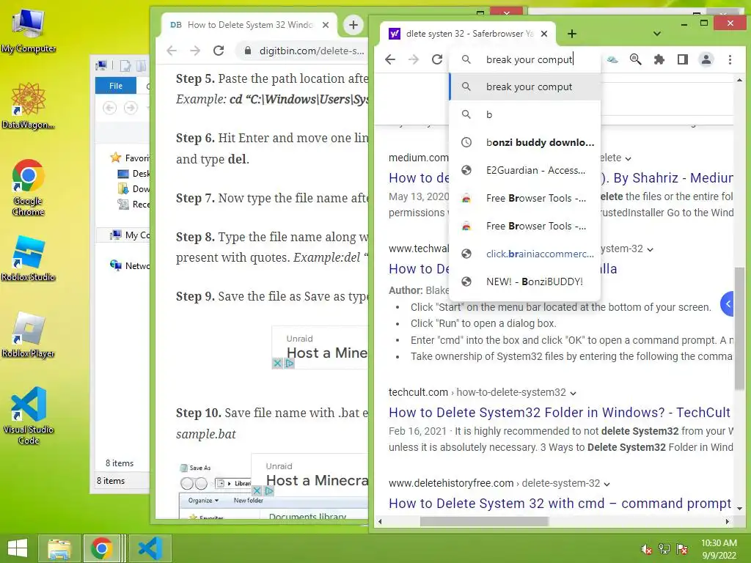Viewport: 751px width, 563px height.
Task: Click the scroll-down arrow of the results page
Action: tap(739, 509)
